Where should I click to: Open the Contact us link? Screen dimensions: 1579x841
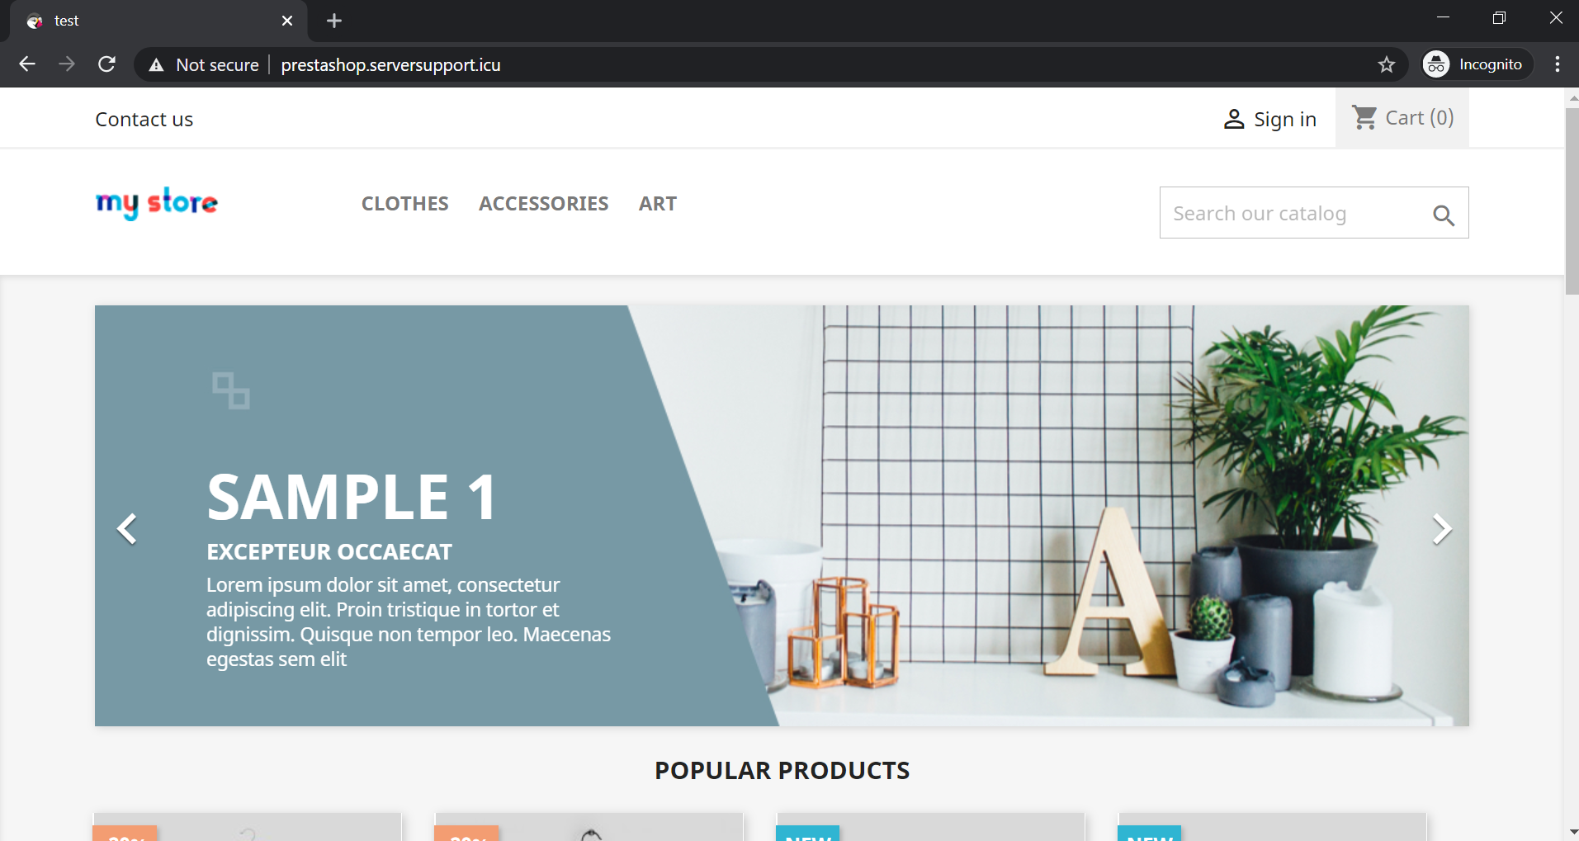(x=144, y=120)
